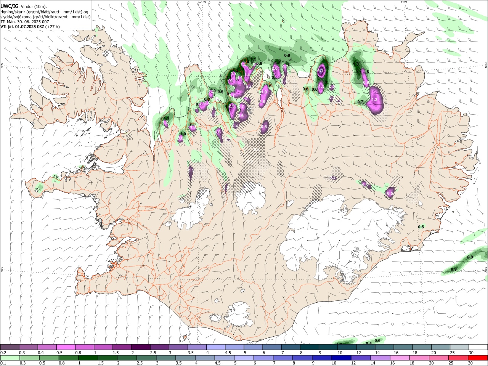Click the pale lavender swatch between 4 and 4.5 on the upper scale
488x366 pixels.
tap(215, 347)
